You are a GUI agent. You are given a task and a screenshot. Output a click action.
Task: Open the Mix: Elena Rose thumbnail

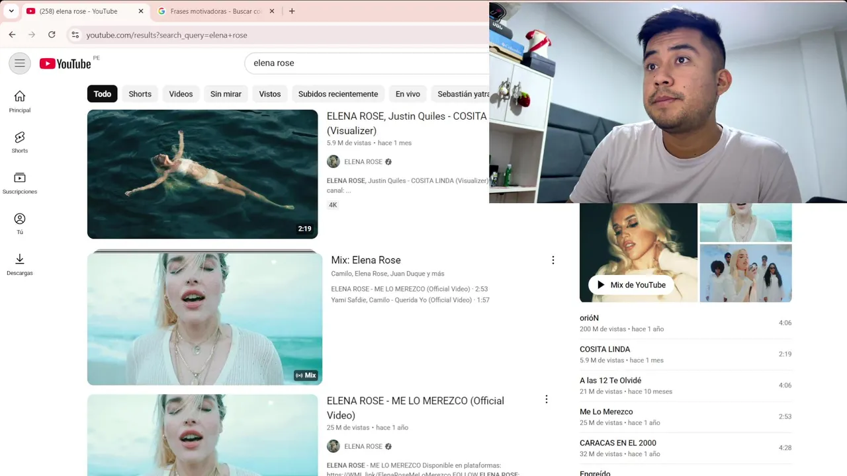click(204, 317)
